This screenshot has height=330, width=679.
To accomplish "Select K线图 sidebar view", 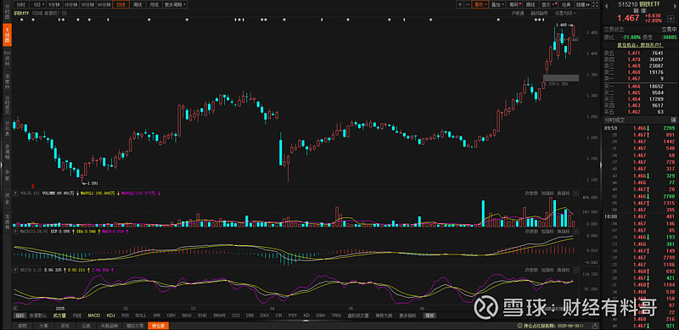I will (7, 34).
